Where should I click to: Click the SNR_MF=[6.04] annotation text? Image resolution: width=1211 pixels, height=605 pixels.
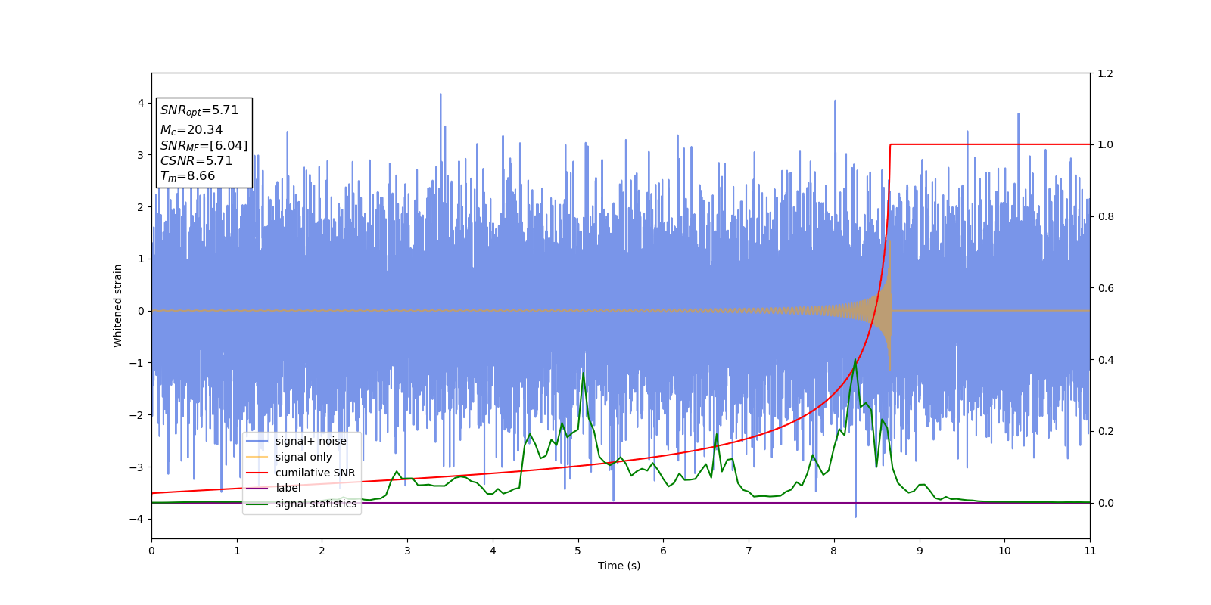coord(204,146)
